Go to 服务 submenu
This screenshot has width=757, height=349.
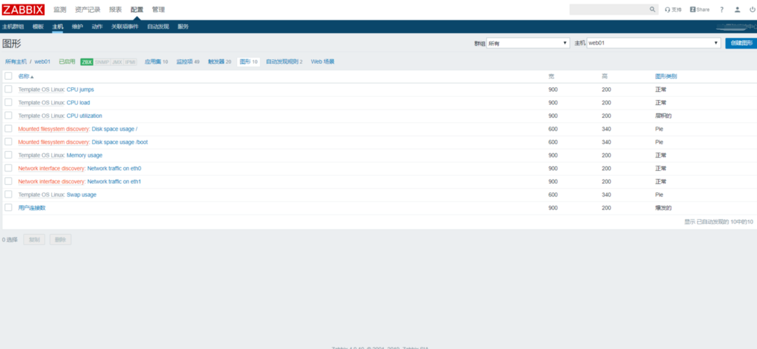point(183,27)
